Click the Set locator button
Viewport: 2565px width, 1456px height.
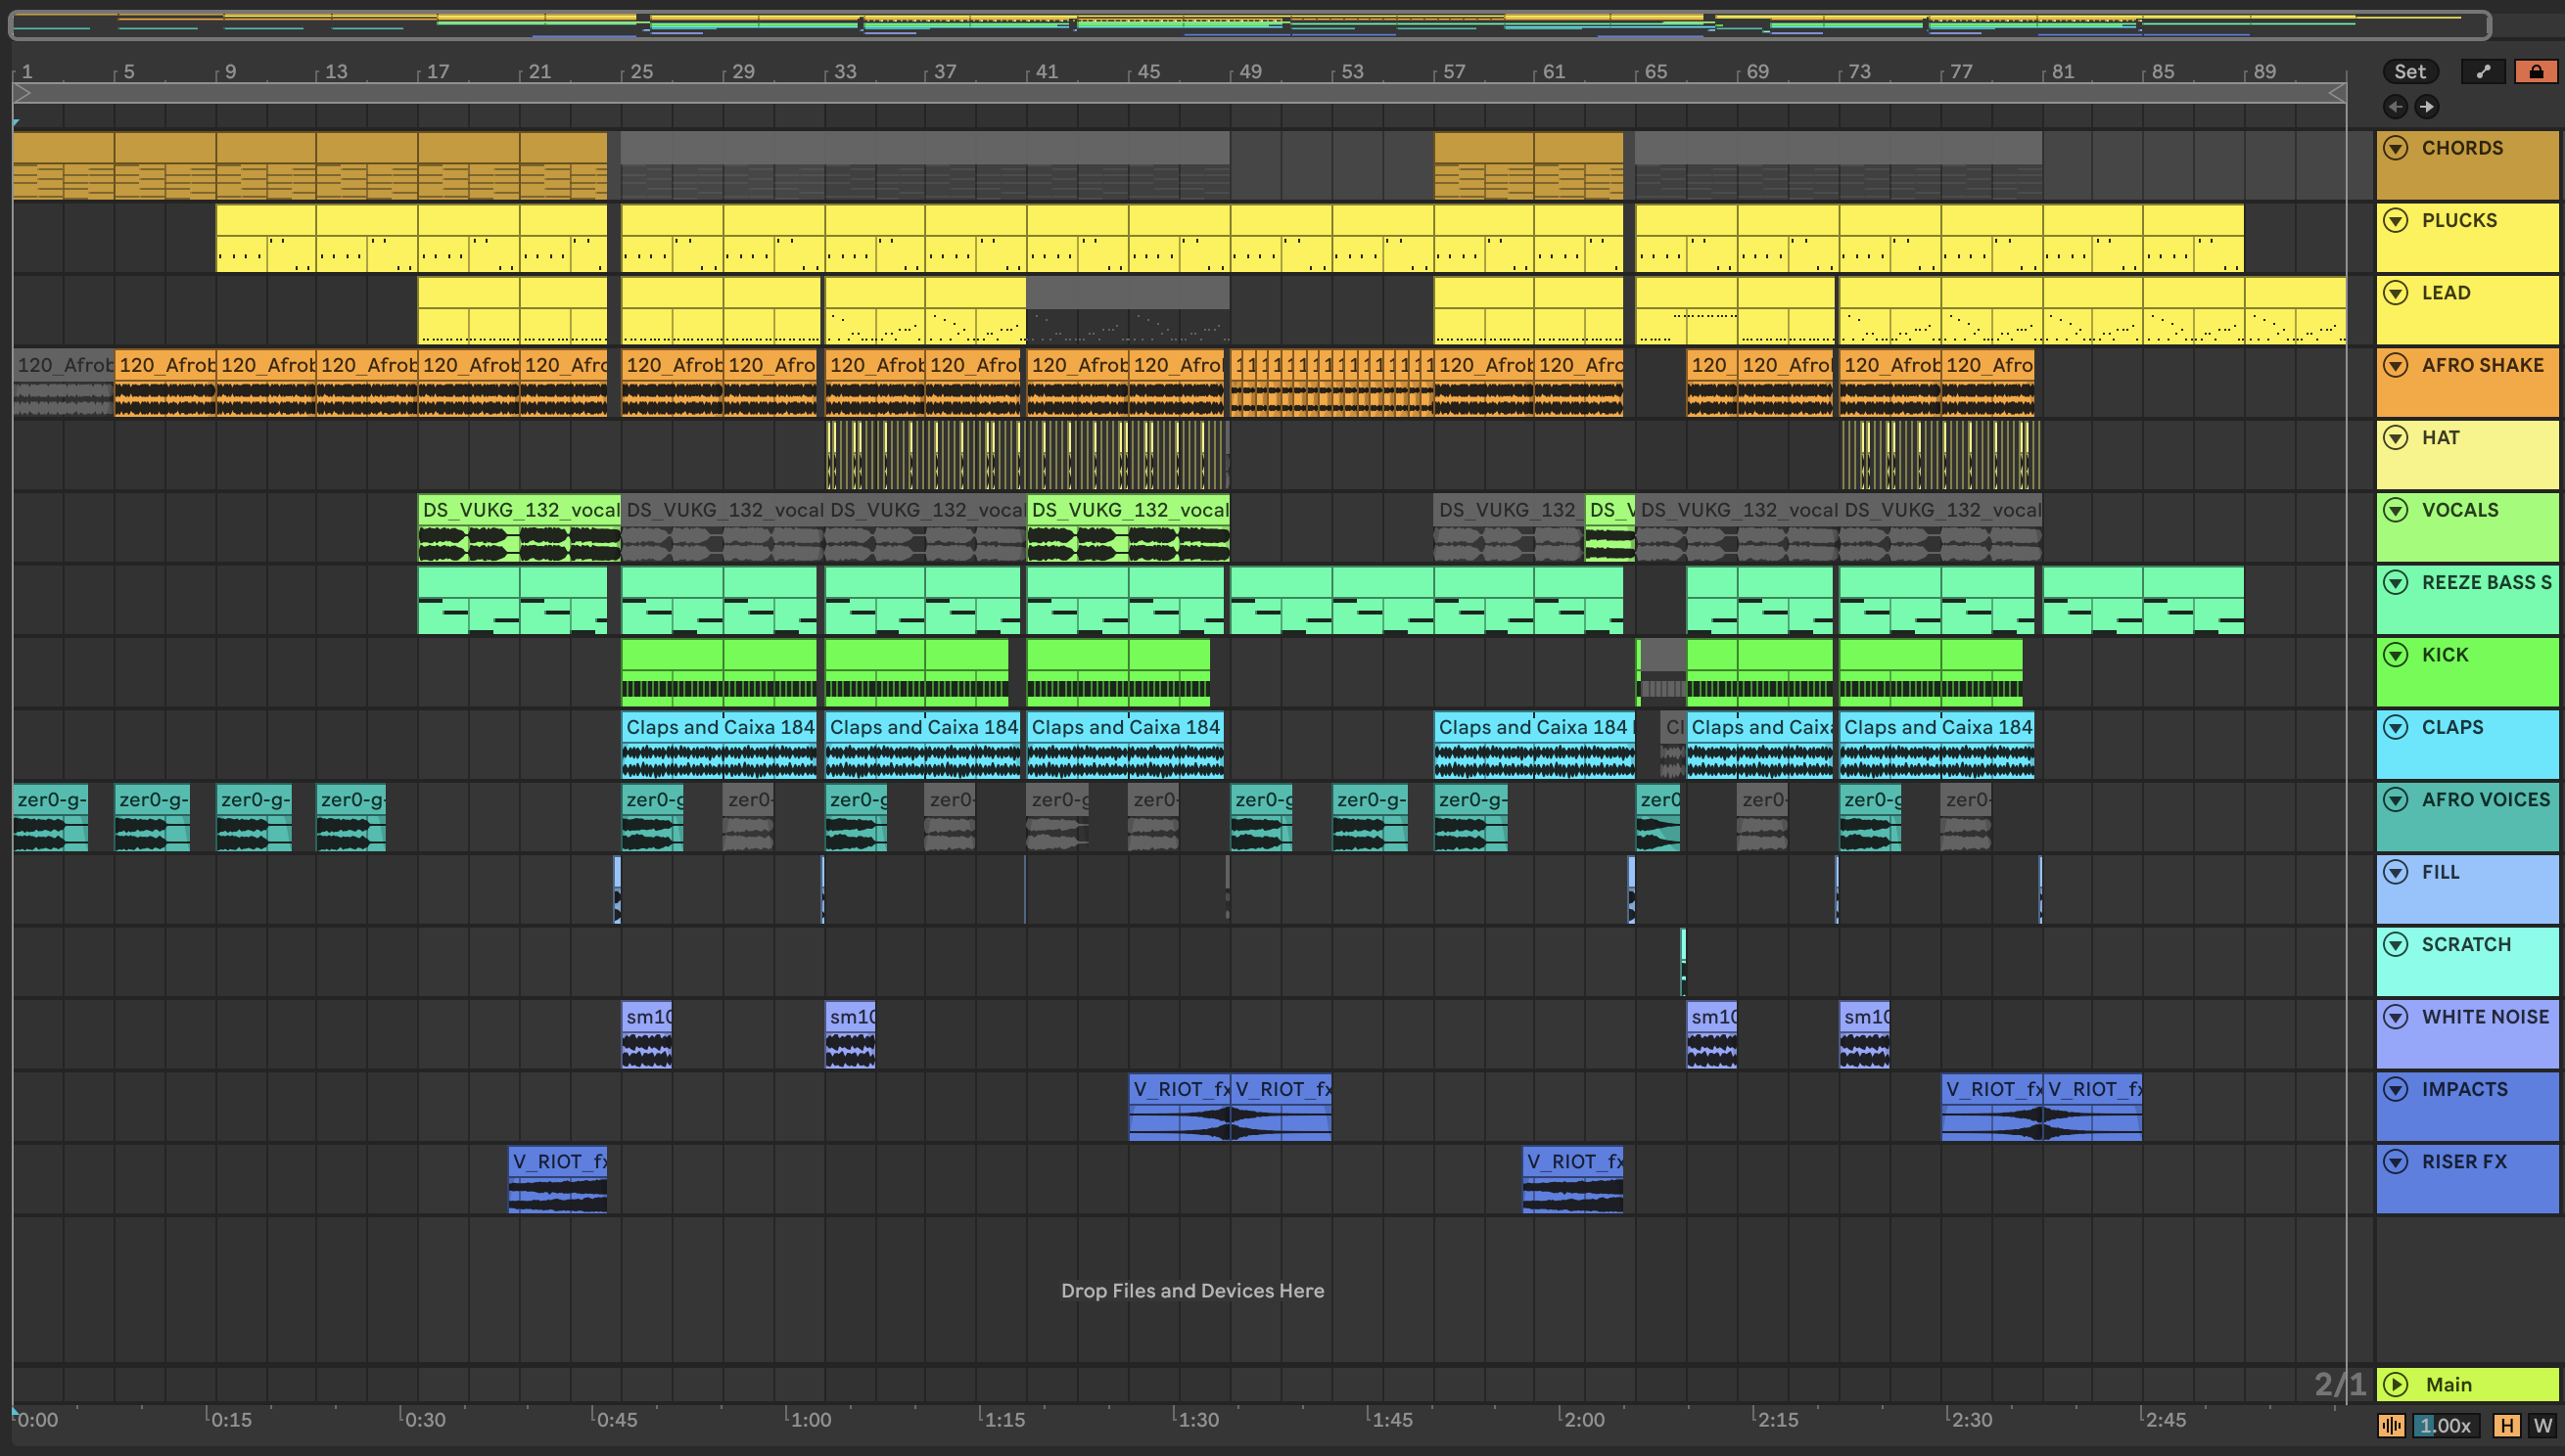pyautogui.click(x=2409, y=71)
